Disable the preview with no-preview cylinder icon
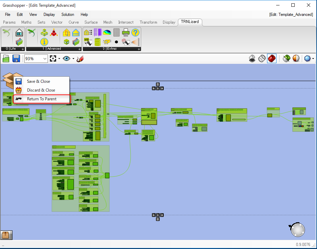This screenshot has width=317, height=249. tap(252, 59)
